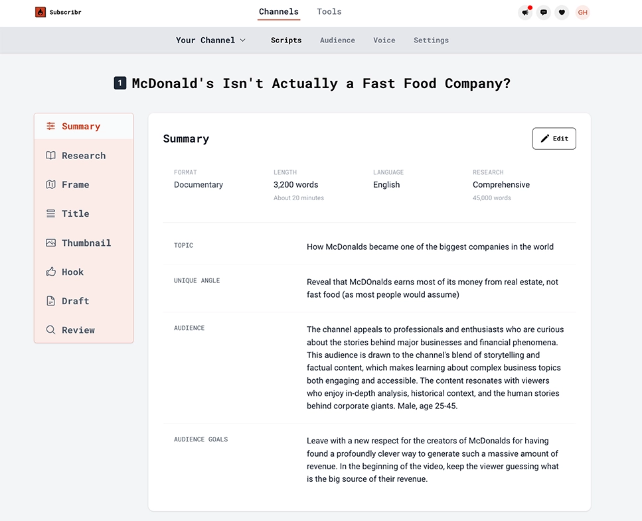Click the Draft document icon
Image resolution: width=642 pixels, height=521 pixels.
(x=50, y=301)
